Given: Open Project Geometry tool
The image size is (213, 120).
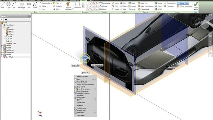Looking at the screenshot, I should click(68, 6).
